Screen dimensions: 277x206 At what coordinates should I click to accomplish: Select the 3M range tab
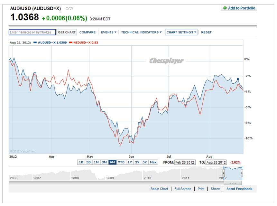[104, 162]
